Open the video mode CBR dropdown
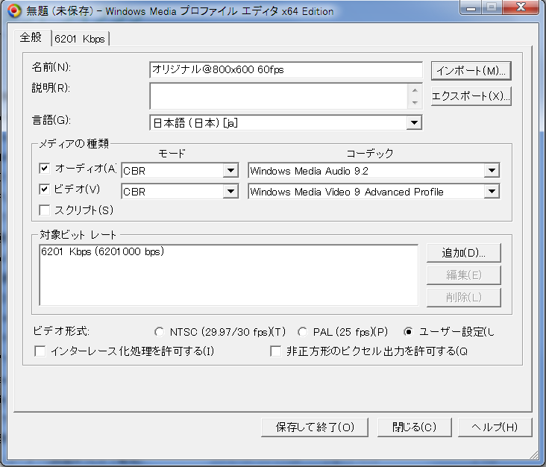546x467 pixels. pyautogui.click(x=179, y=192)
